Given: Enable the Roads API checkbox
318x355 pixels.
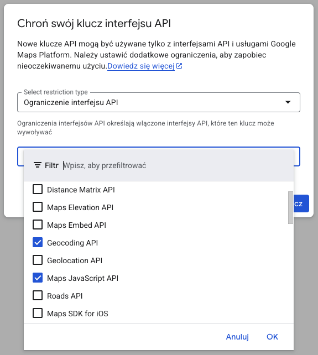Looking at the screenshot, I should point(38,295).
